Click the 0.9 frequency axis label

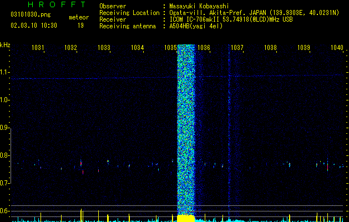coord(4,128)
